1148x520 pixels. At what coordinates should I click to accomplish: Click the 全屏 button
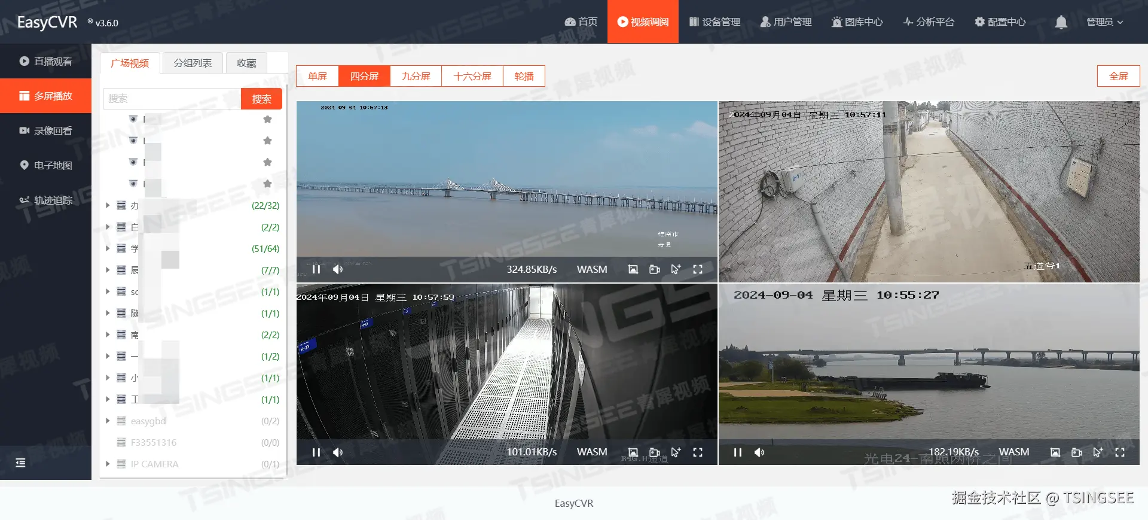coord(1119,76)
